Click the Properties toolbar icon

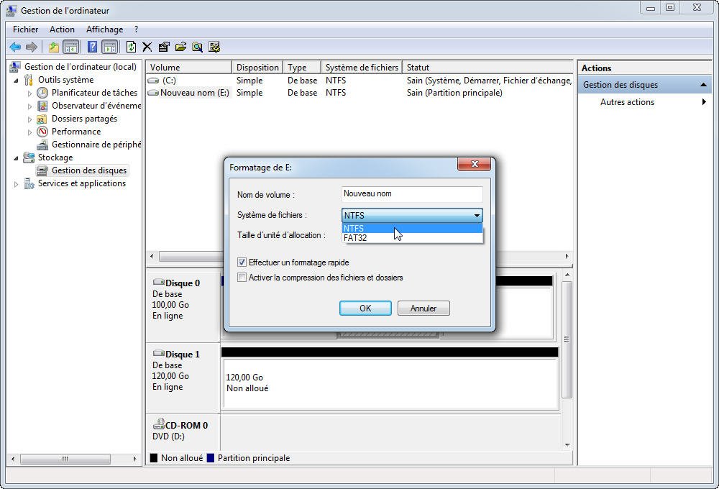pos(164,47)
